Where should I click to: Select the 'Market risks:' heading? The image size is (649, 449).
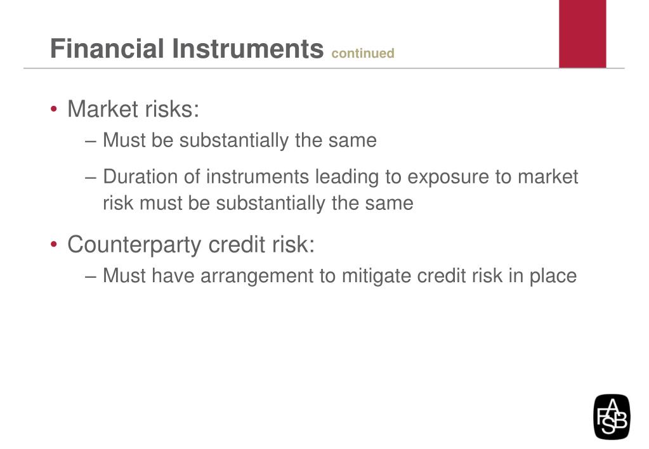pos(133,109)
